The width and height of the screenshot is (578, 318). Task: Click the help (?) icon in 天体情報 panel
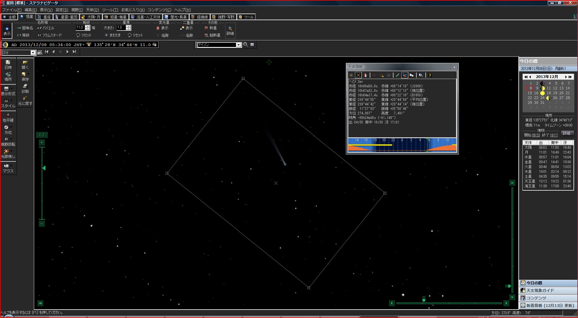[430, 75]
